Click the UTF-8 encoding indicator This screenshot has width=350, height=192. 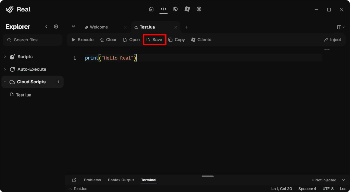coord(328,189)
